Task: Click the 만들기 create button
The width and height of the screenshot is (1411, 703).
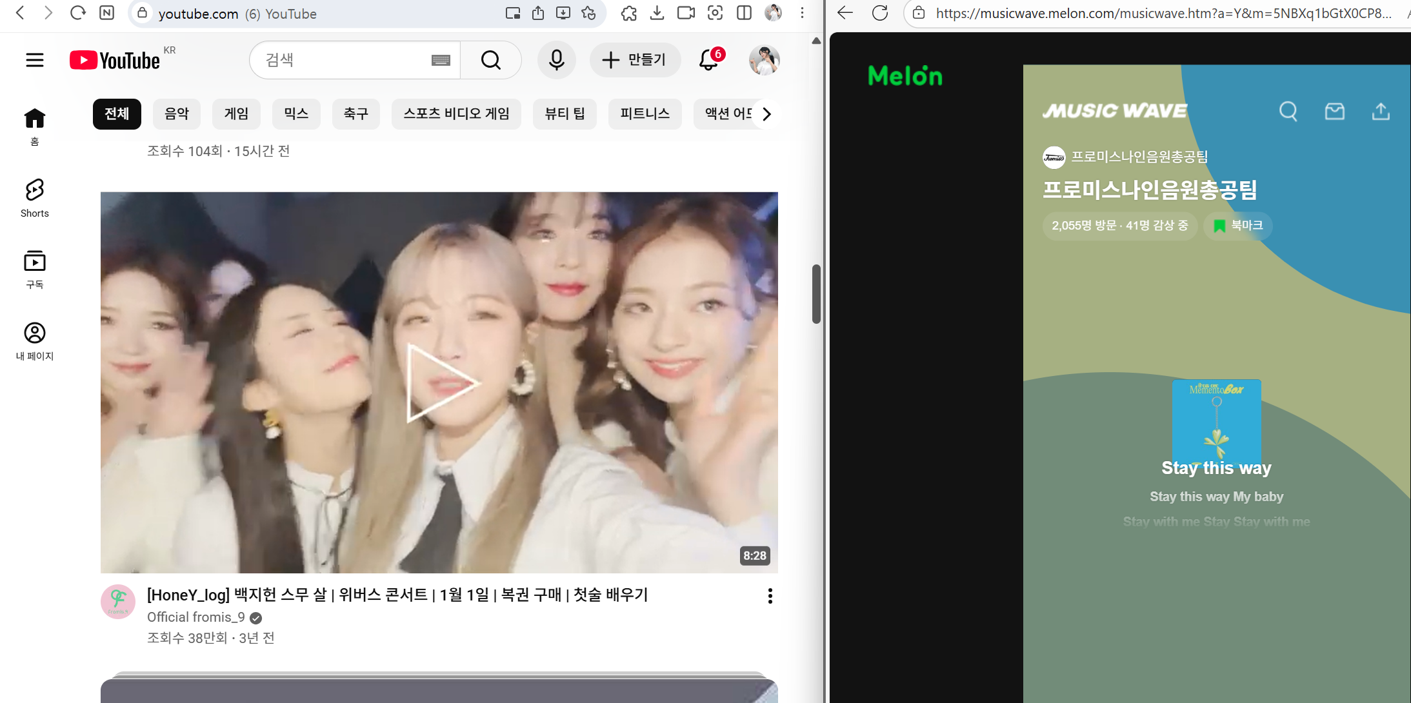Action: pos(635,60)
